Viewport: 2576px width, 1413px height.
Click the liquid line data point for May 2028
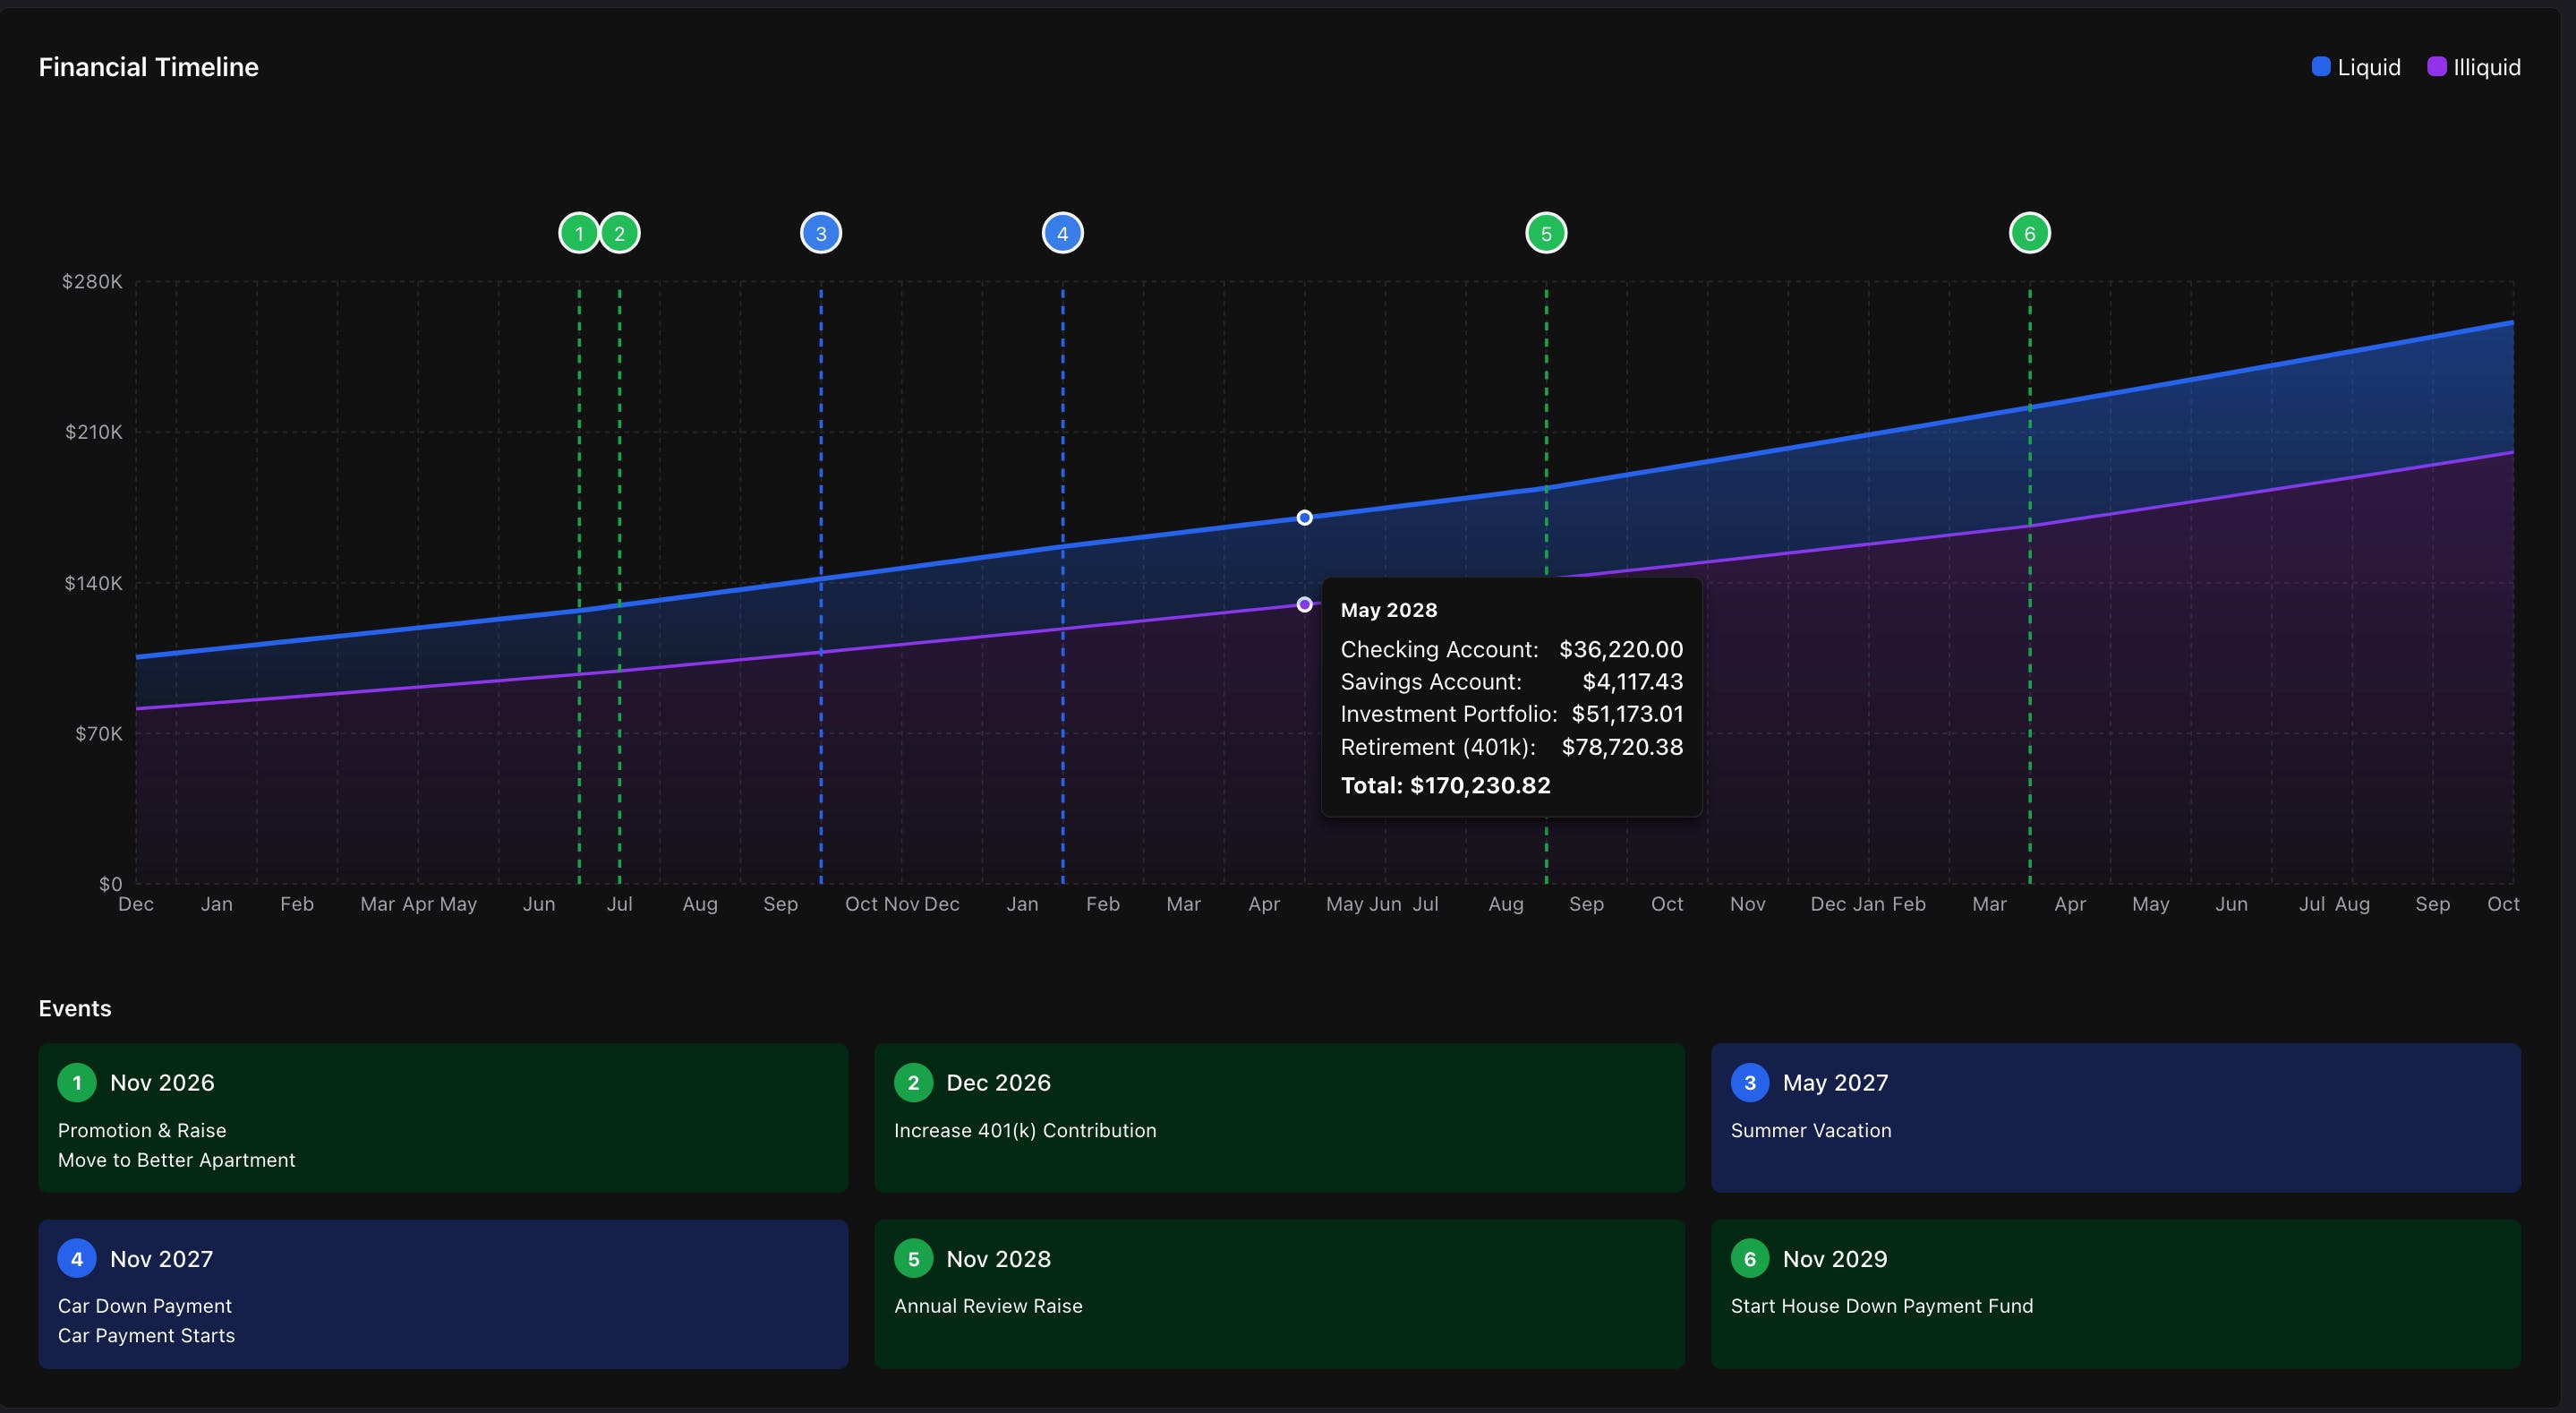1304,518
